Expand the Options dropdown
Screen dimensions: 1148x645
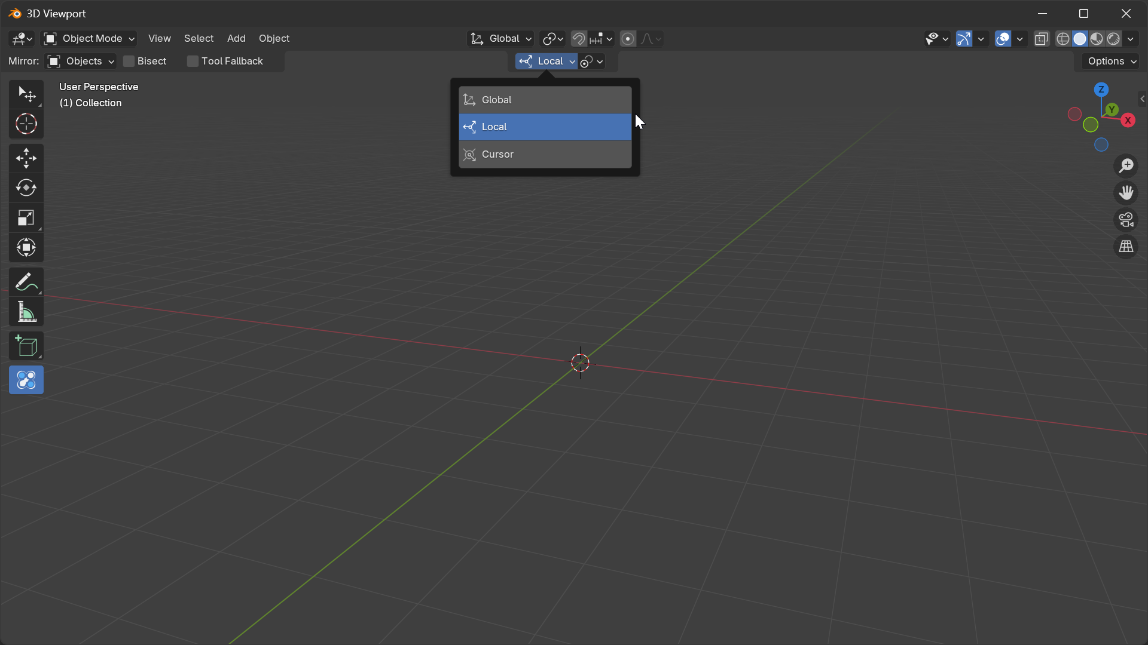tap(1112, 62)
